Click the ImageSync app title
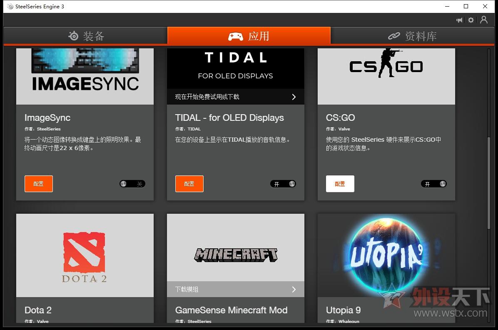 (x=47, y=117)
